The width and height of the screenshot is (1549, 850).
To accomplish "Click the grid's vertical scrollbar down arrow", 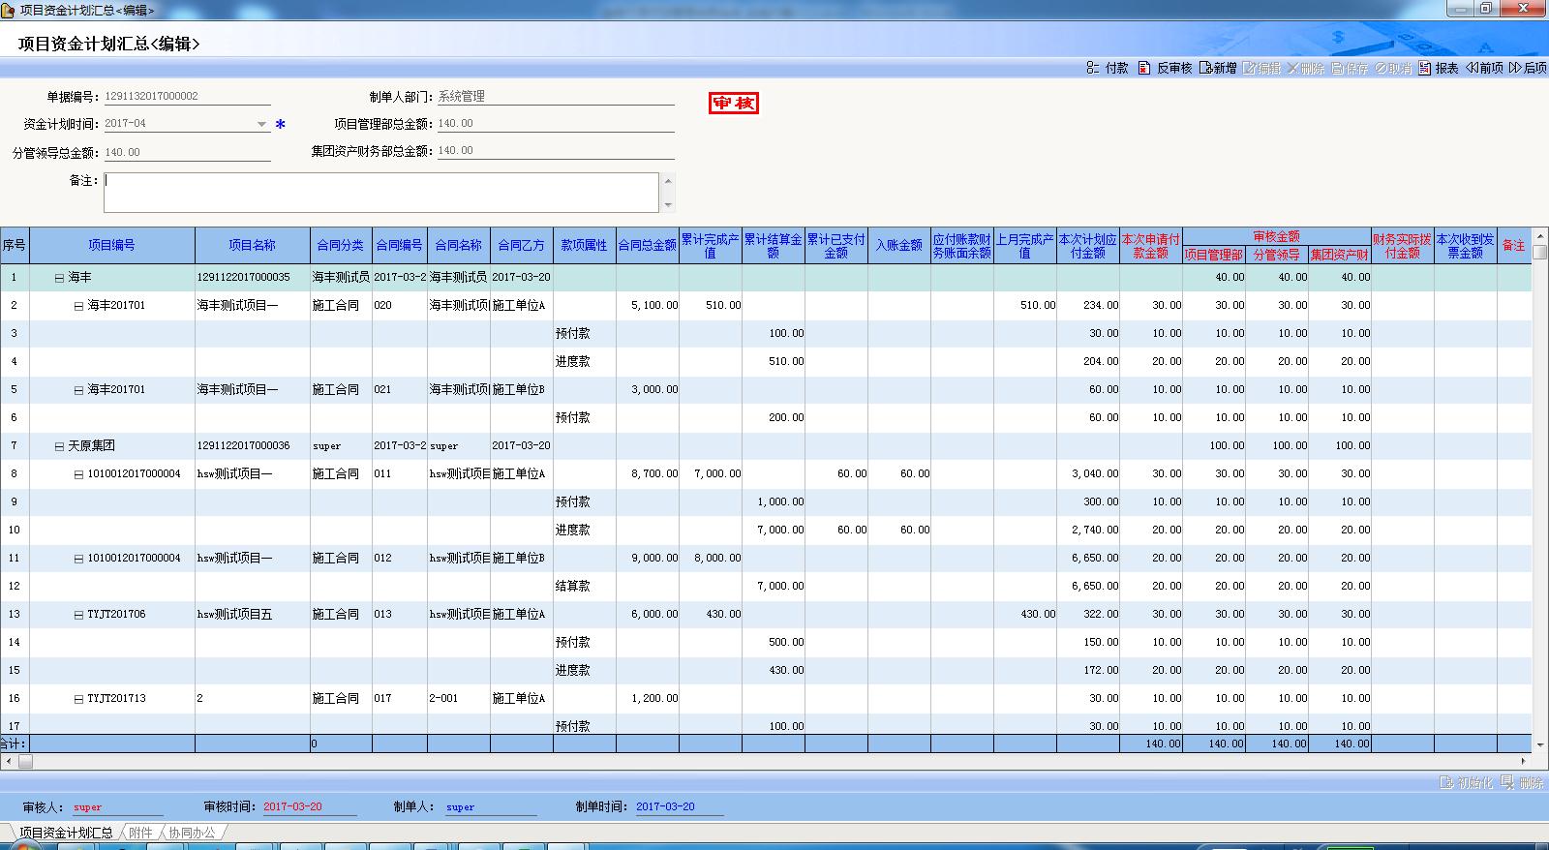I will pos(1540,744).
